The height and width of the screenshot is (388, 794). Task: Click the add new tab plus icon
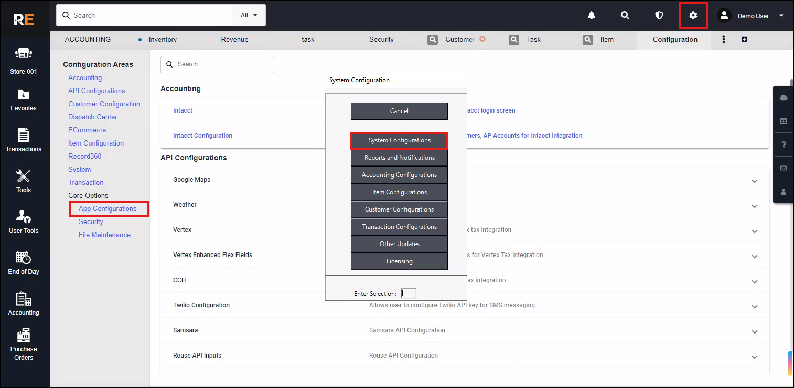[x=744, y=39]
